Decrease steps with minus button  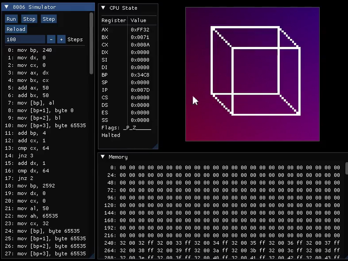(x=51, y=39)
